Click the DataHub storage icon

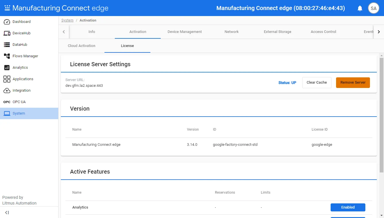click(7, 45)
